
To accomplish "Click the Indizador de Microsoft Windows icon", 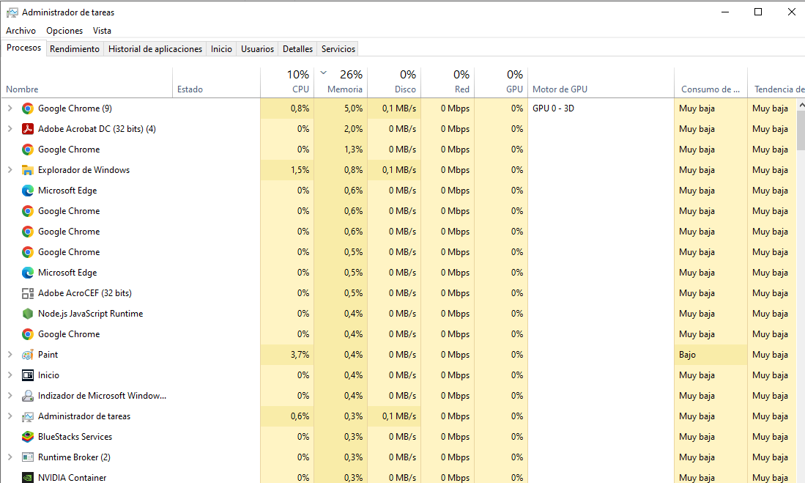I will (28, 397).
